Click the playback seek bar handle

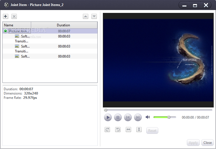(106, 110)
